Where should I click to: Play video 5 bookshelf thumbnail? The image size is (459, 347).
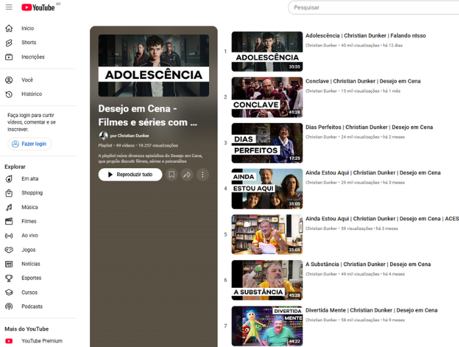pyautogui.click(x=267, y=235)
